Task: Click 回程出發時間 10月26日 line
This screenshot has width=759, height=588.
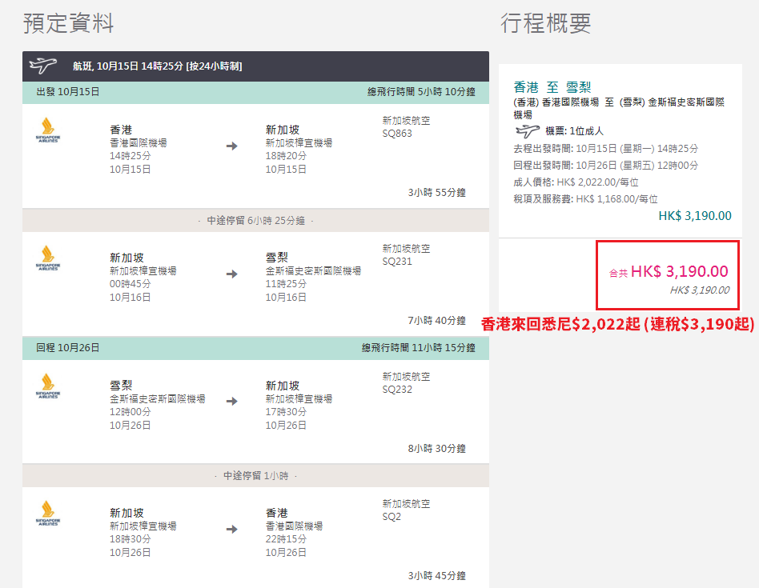Action: point(605,166)
